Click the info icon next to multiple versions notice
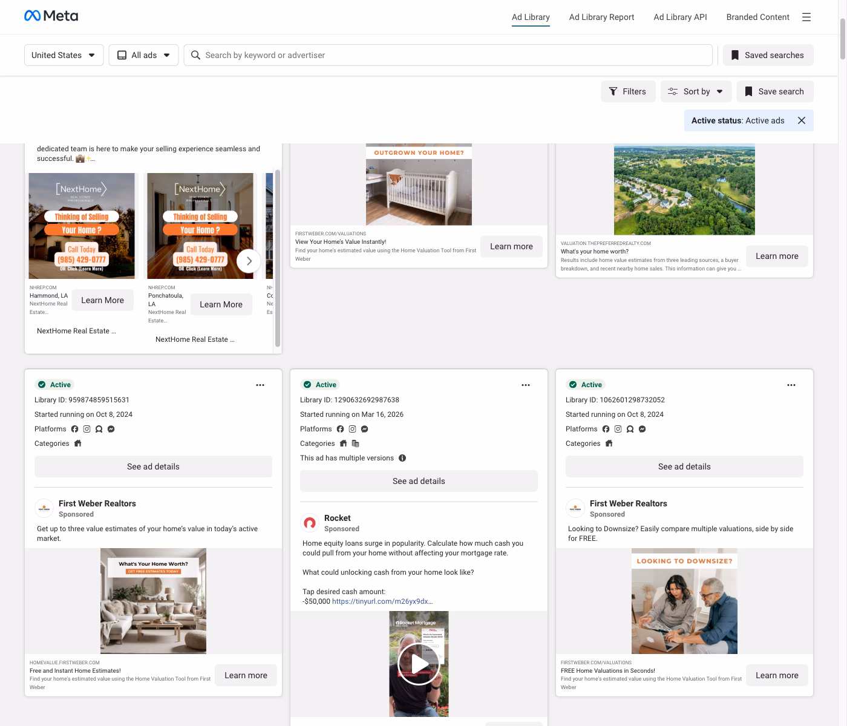The height and width of the screenshot is (726, 847). (402, 458)
